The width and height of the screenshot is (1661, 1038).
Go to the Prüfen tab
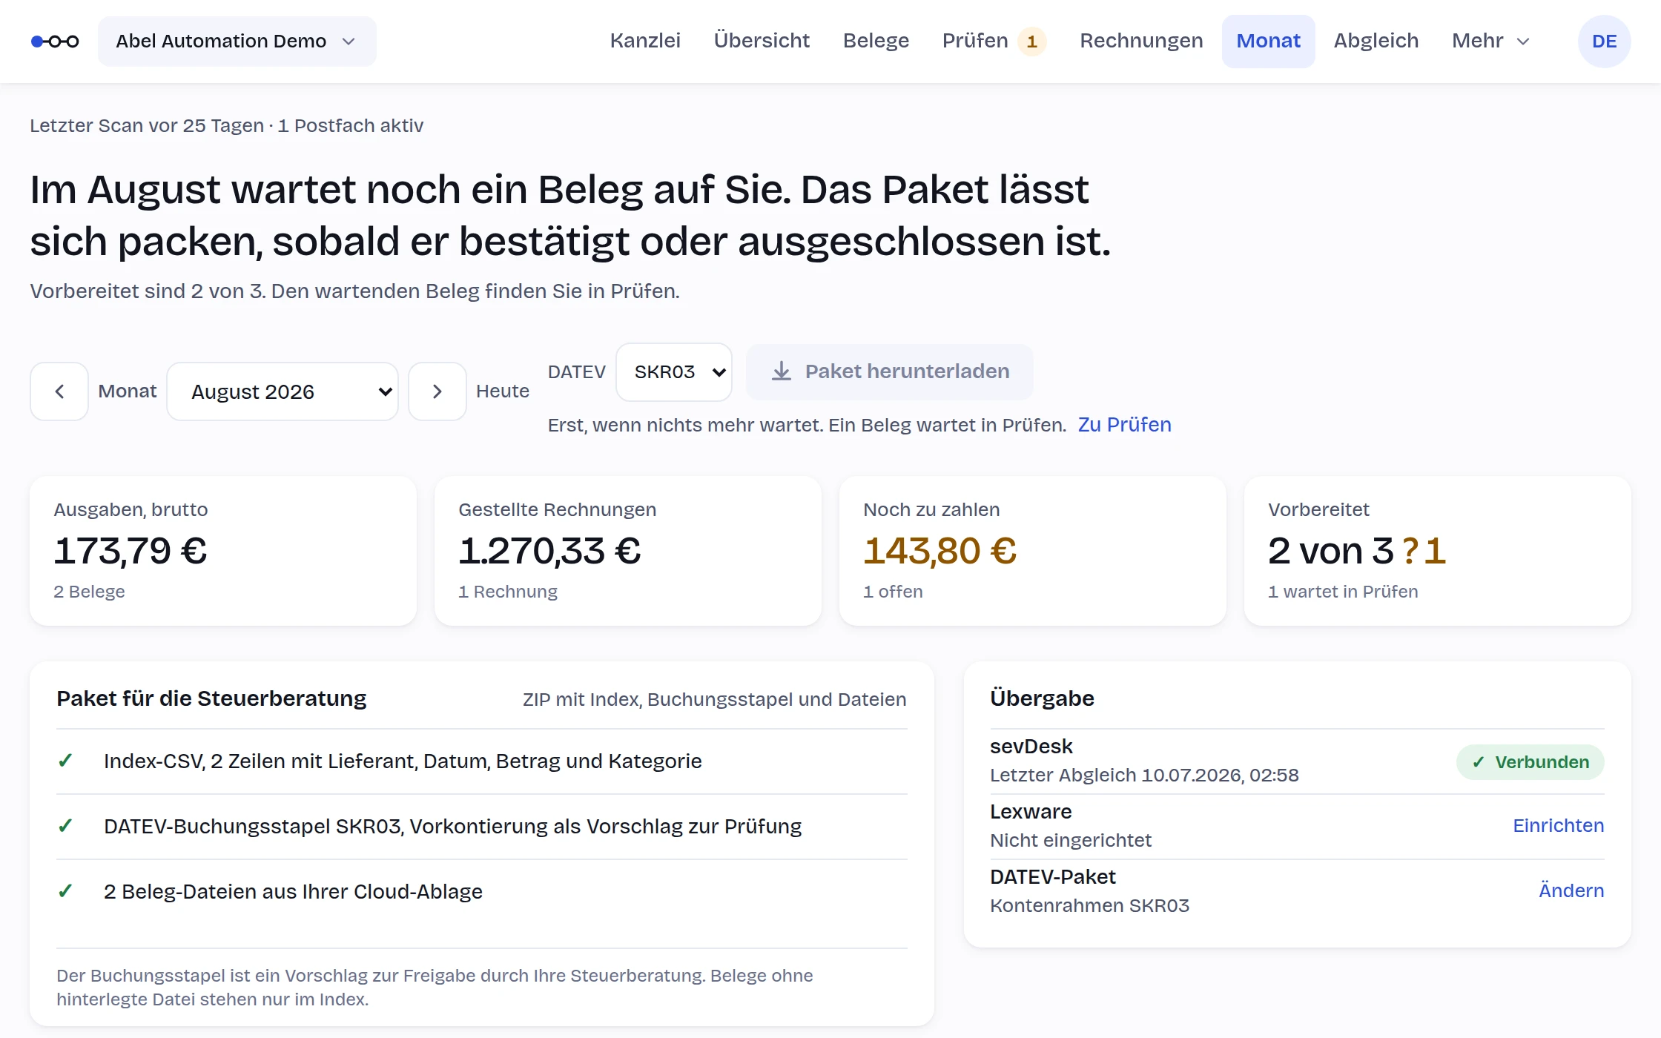994,42
